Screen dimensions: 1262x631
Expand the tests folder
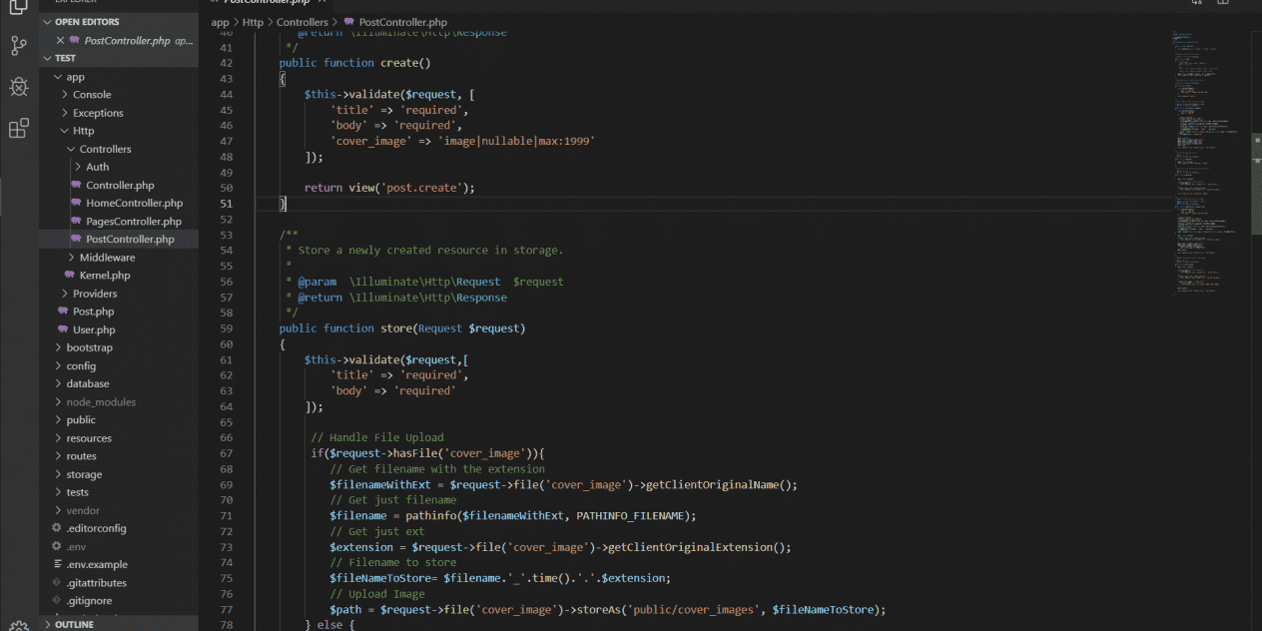(x=58, y=492)
